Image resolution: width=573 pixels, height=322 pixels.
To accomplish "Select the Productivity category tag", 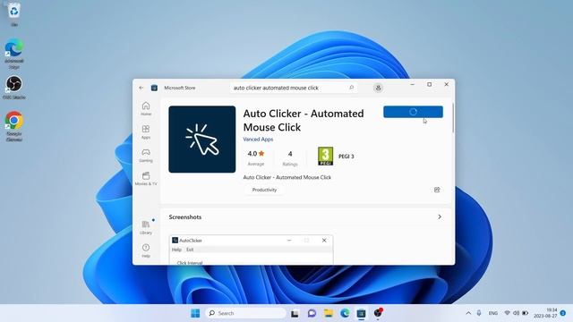I will [x=264, y=190].
